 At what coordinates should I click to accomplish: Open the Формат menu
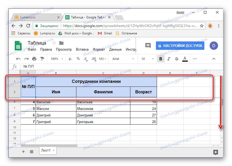click(x=98, y=49)
